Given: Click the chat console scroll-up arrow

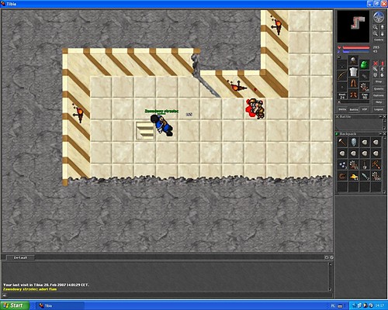Looking at the screenshot, I should [330, 264].
